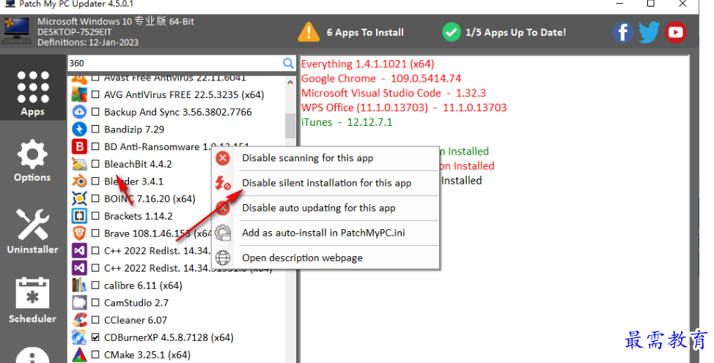
Task: Open the Uninstaller tools section
Action: 32,231
